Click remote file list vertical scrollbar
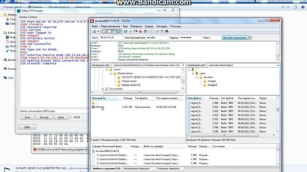 coord(277,115)
